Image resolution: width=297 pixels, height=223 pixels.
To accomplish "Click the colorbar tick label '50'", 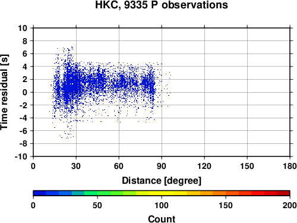I will point(97,205).
